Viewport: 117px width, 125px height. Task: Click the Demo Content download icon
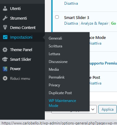click(x=5, y=27)
